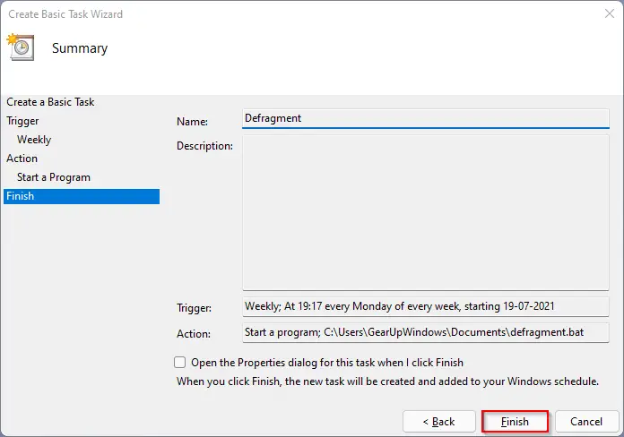Select the highlighted Finish step
Viewport: 624px width, 437px height.
point(82,196)
